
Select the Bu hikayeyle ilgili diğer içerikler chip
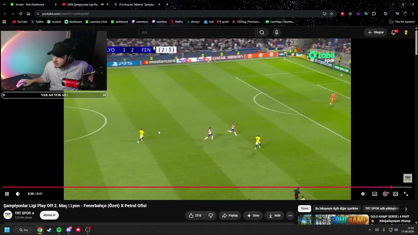(x=337, y=209)
